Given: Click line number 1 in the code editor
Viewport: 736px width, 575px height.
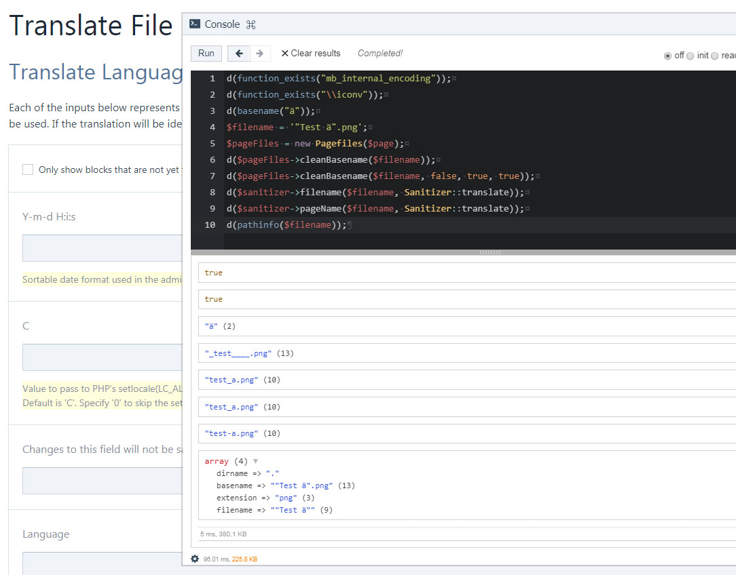Looking at the screenshot, I should point(213,78).
